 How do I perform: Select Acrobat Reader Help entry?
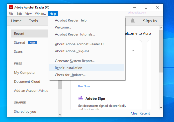(x=86, y=20)
